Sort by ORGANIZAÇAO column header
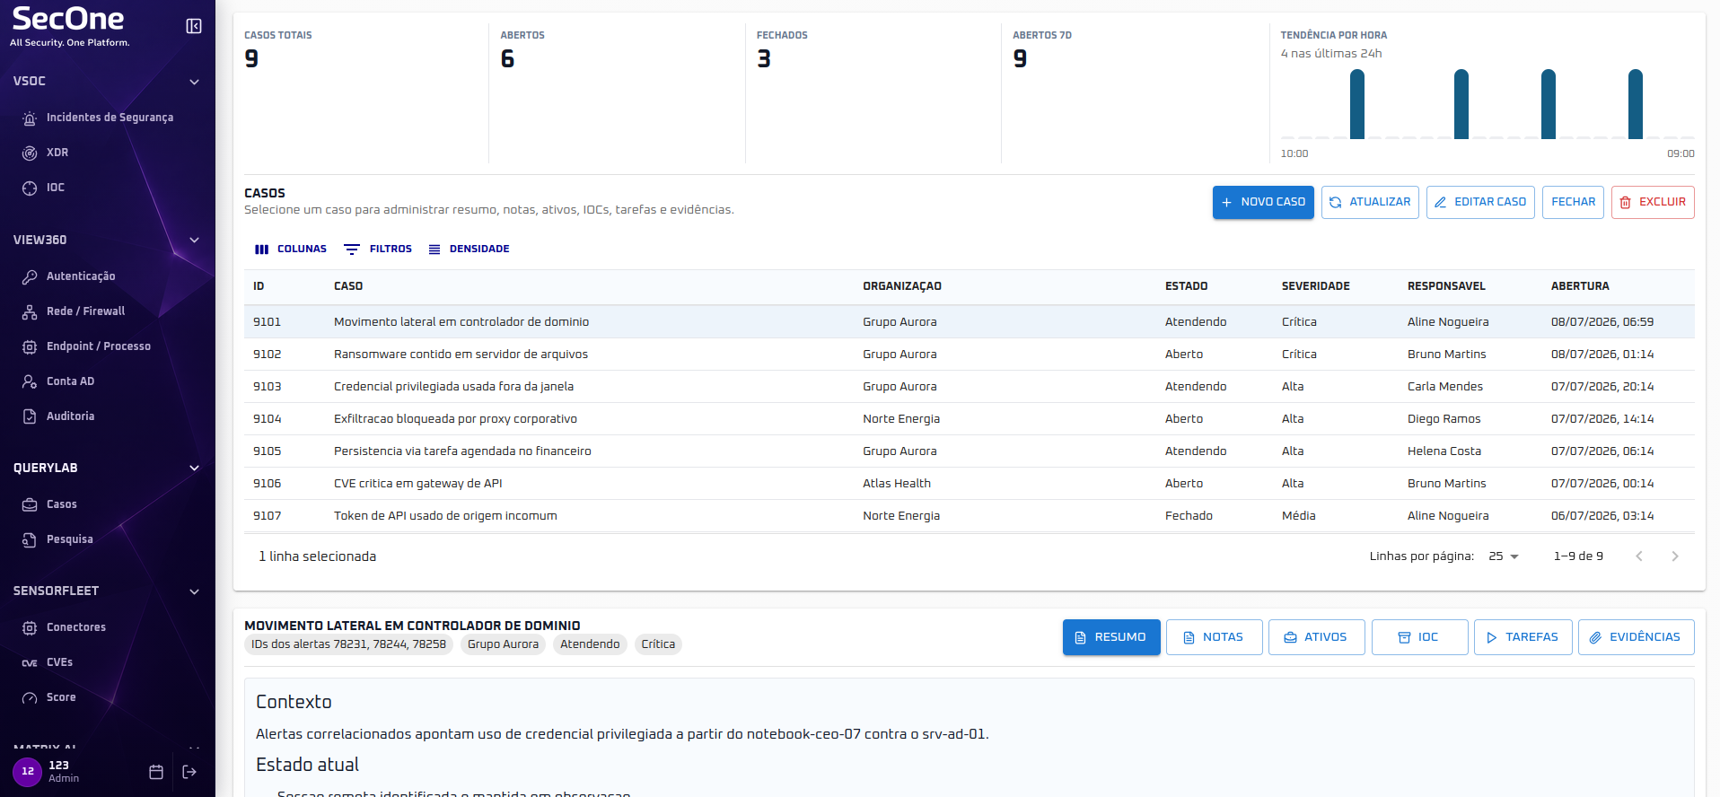 pyautogui.click(x=902, y=286)
